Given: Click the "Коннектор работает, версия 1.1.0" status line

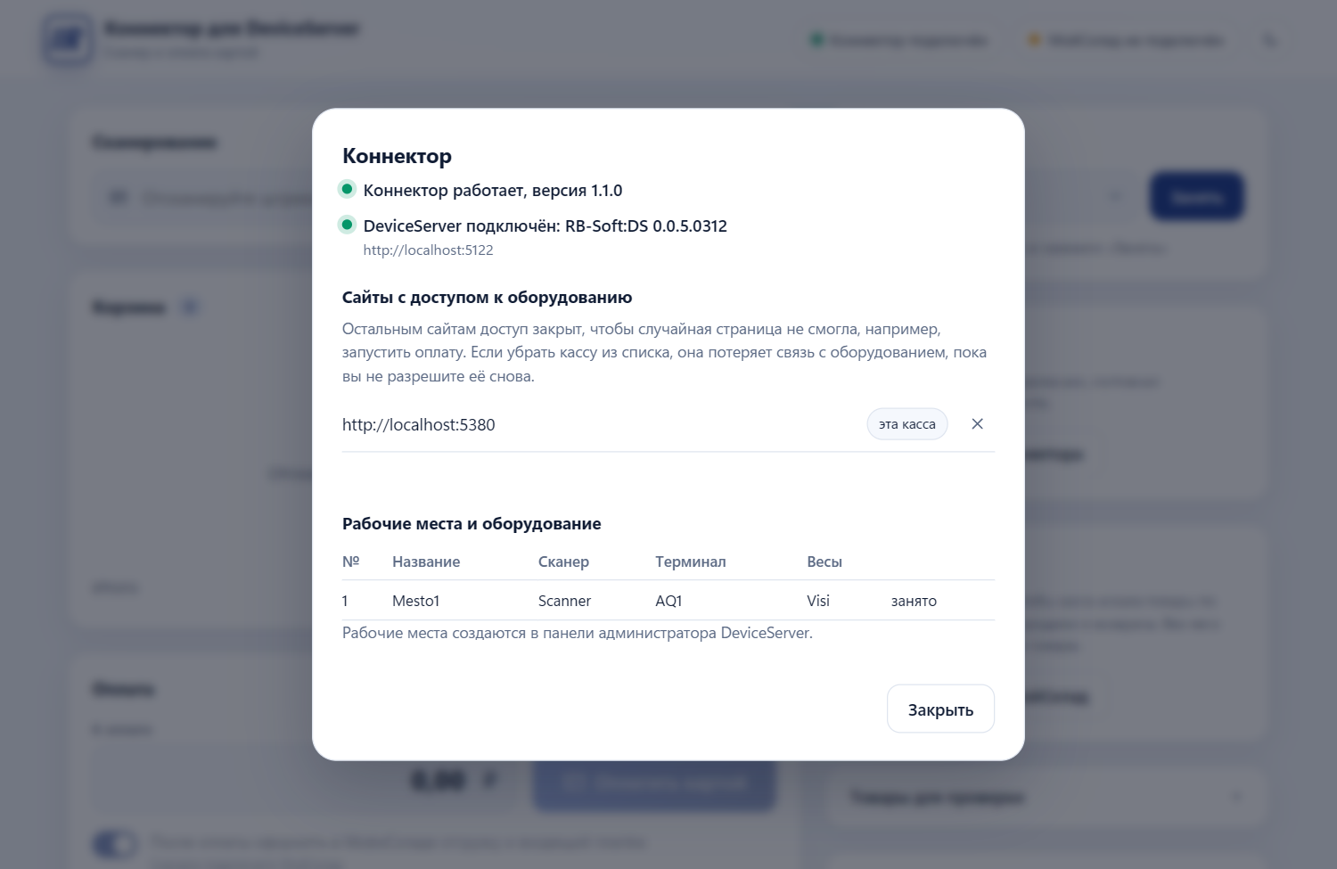Looking at the screenshot, I should pyautogui.click(x=493, y=191).
